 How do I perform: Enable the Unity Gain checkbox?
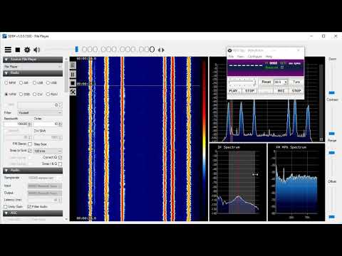coord(6,207)
